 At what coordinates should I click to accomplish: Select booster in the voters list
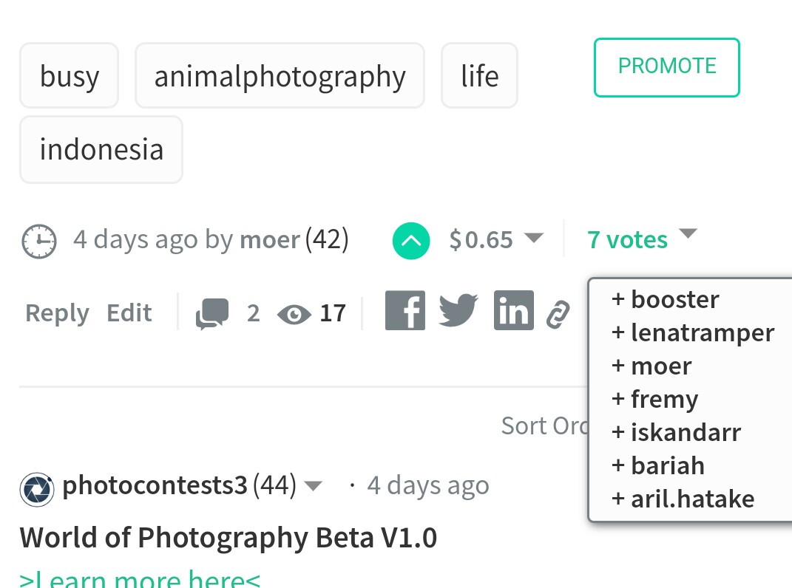click(665, 299)
